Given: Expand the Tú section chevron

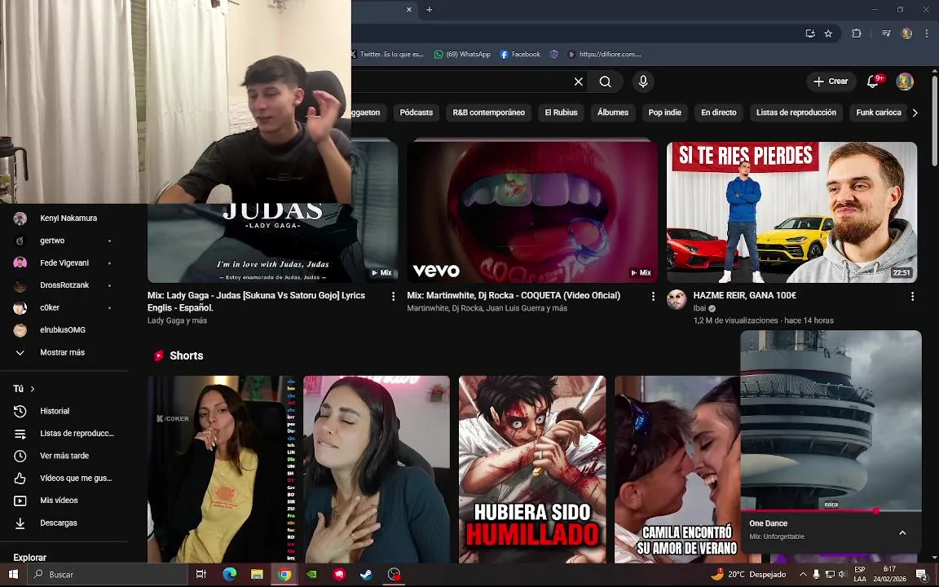Looking at the screenshot, I should [33, 389].
